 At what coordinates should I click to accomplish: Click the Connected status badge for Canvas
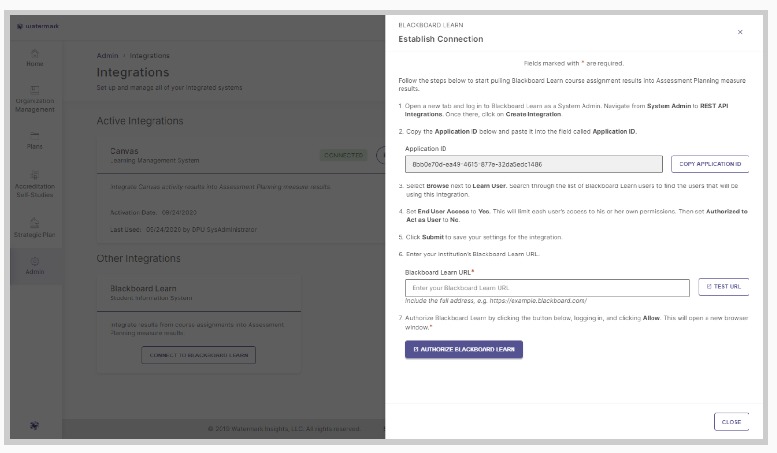click(x=344, y=156)
